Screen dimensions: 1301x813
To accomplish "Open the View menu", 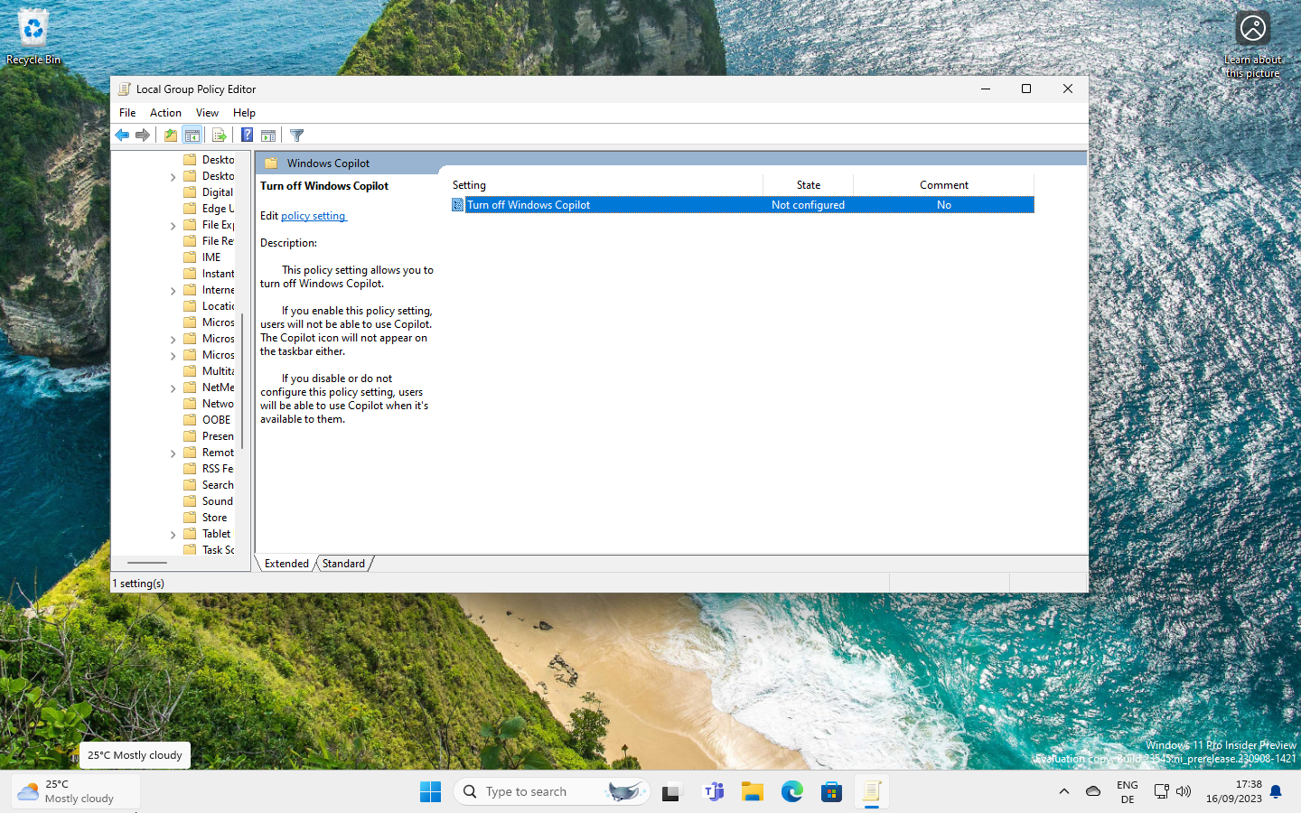I will pyautogui.click(x=207, y=112).
